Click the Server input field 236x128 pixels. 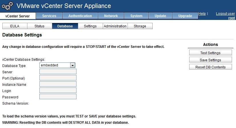click(x=58, y=72)
